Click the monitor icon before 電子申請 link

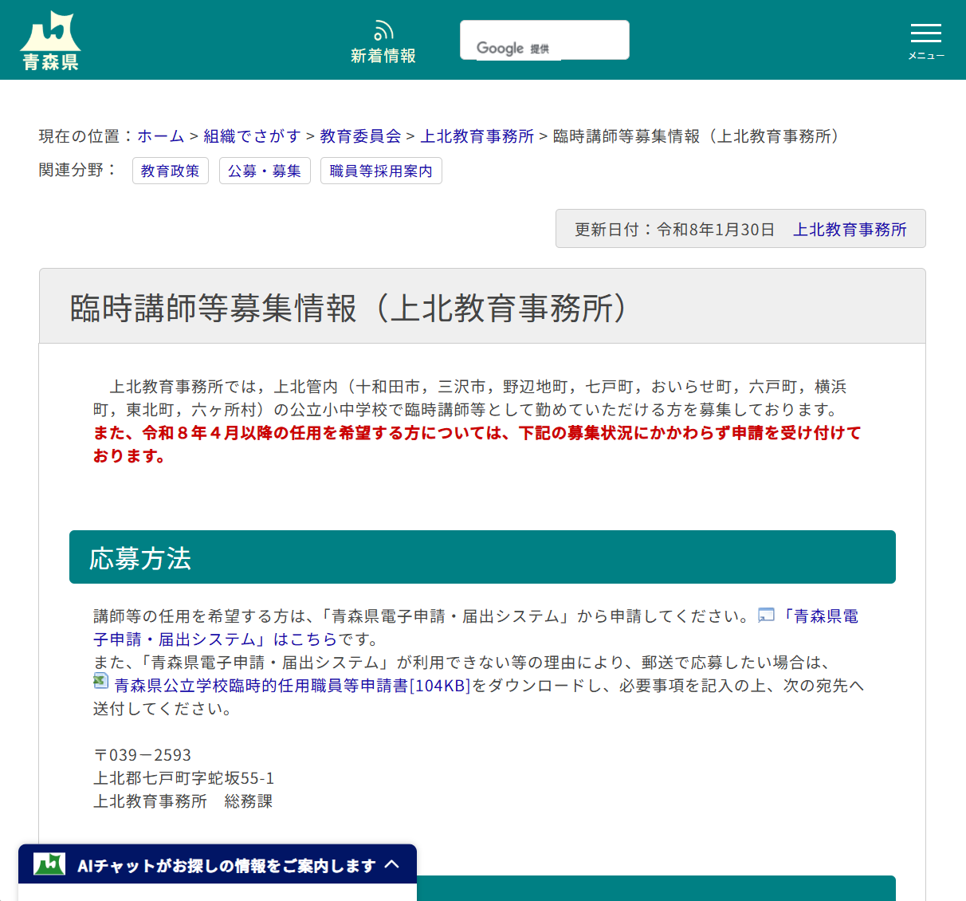point(765,616)
